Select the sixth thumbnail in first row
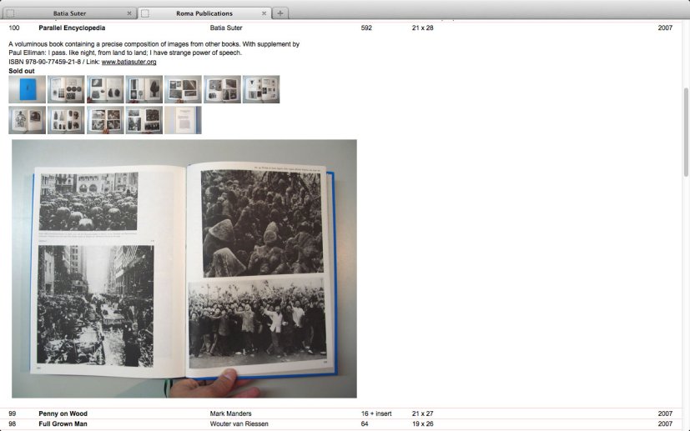Screen dimensions: 690x431 (x=222, y=89)
